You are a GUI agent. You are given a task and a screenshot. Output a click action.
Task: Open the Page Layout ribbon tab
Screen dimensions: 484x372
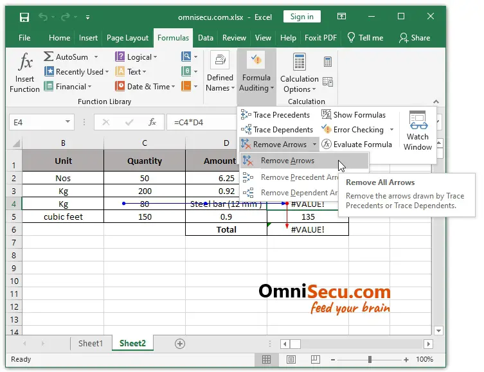[x=127, y=38]
